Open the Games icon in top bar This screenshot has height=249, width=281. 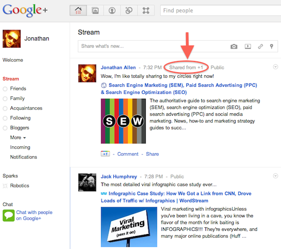[x=146, y=10]
